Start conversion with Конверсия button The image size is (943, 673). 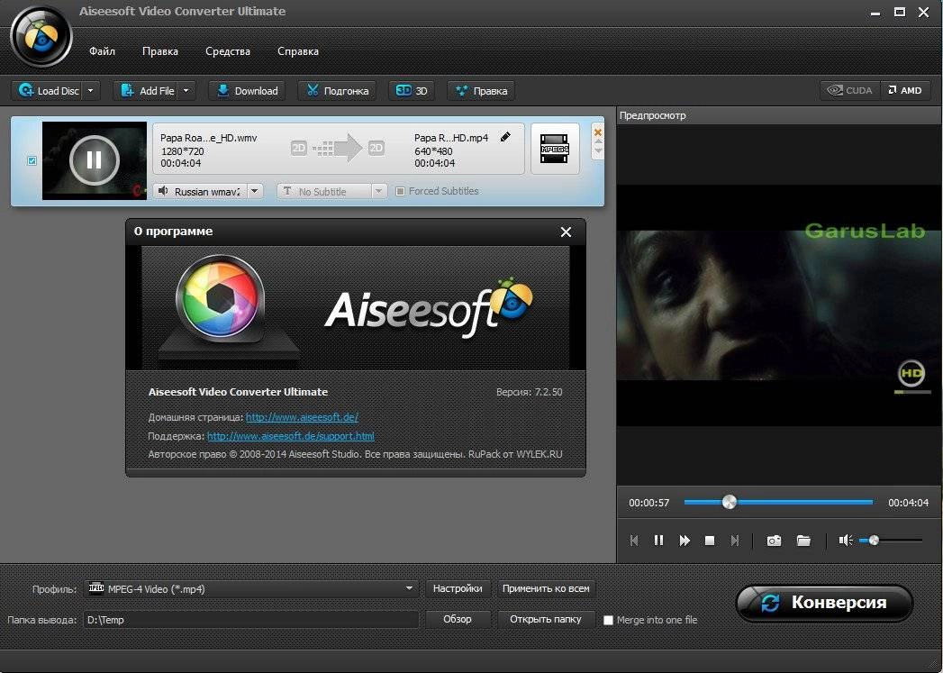pos(824,603)
